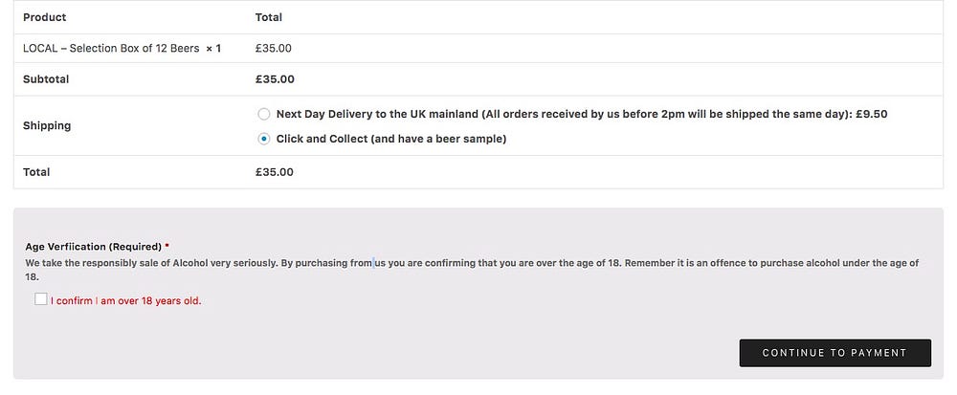
Task: Click the Subtotal £35.00 amount
Action: (x=275, y=79)
